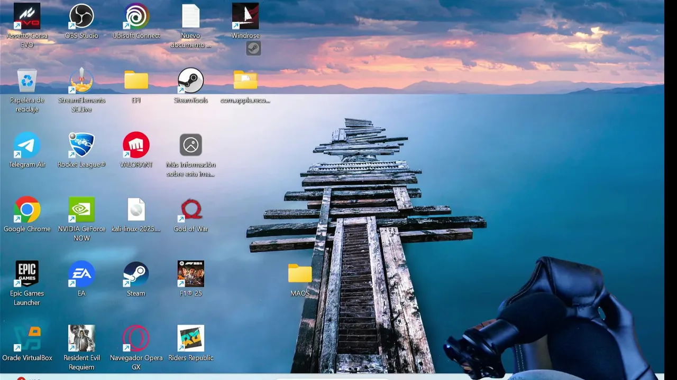Open the EA app shortcut
This screenshot has width=677, height=380.
click(x=81, y=274)
